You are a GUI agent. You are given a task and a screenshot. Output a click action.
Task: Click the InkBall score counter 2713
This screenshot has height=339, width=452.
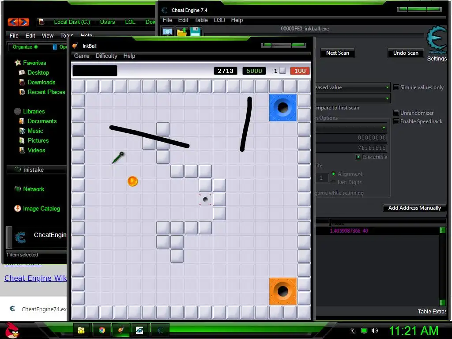[226, 71]
